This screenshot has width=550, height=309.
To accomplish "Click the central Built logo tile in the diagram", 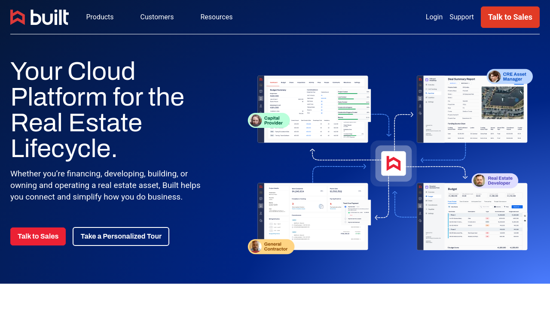I will pos(393,164).
